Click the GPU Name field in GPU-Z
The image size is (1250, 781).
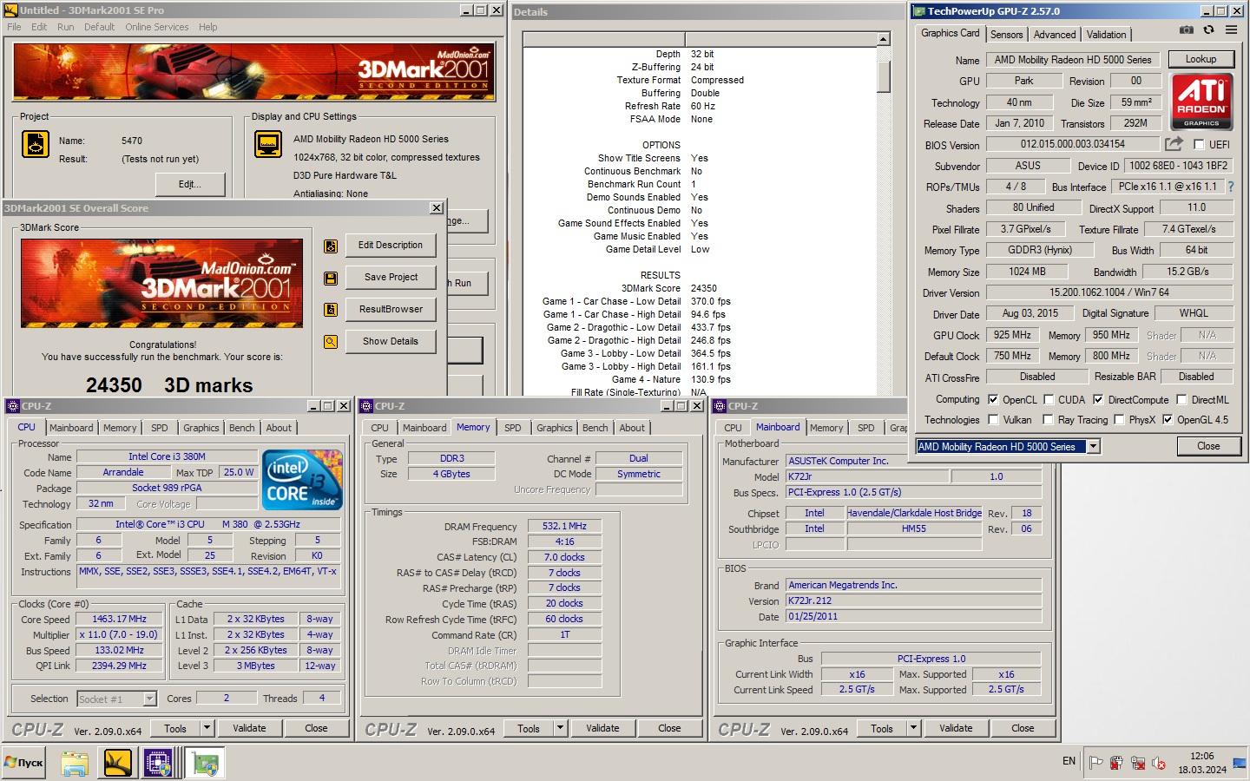pyautogui.click(x=1073, y=60)
